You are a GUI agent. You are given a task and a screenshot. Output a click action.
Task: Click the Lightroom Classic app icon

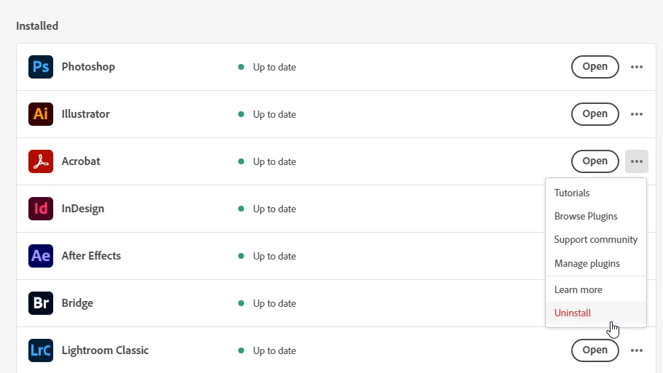tap(41, 350)
